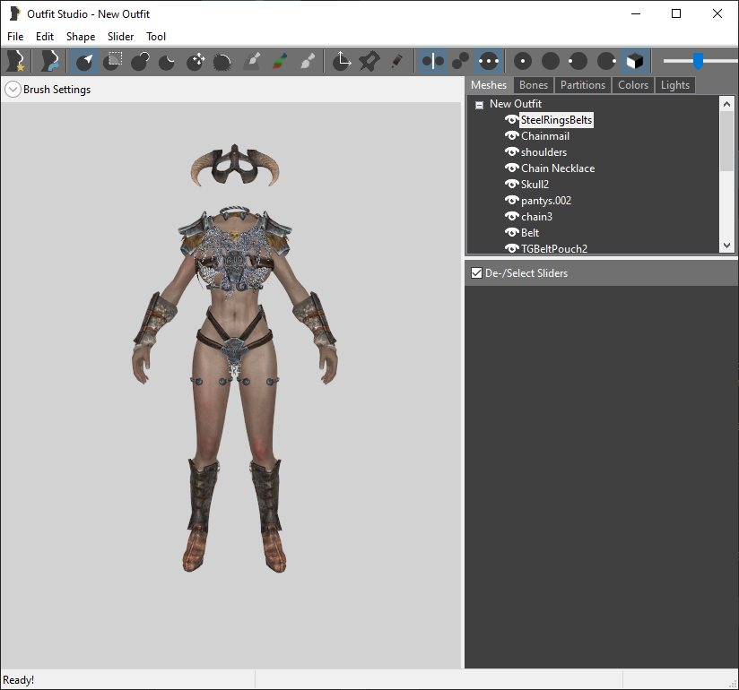Open the Shape menu
Image resolution: width=739 pixels, height=690 pixels.
click(x=81, y=36)
